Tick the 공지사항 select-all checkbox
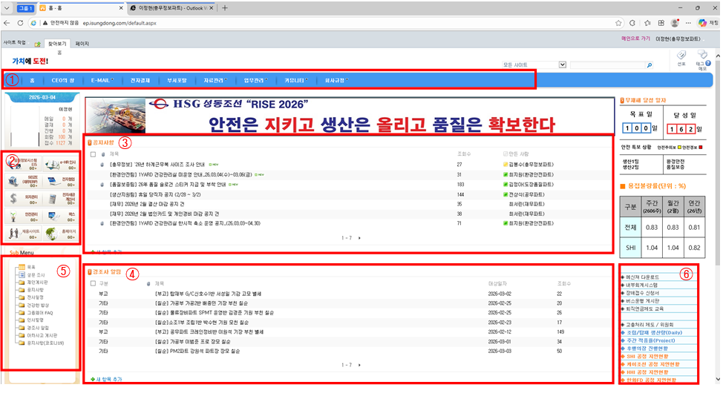Viewport: 723px width, 396px height. click(x=93, y=154)
